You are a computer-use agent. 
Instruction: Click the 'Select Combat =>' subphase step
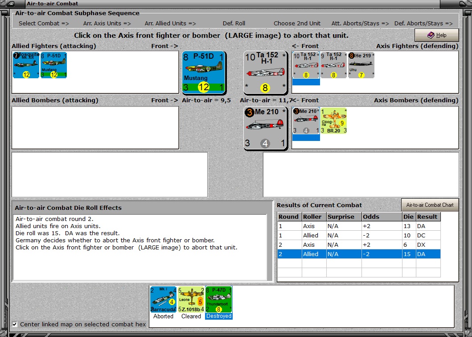(x=44, y=24)
